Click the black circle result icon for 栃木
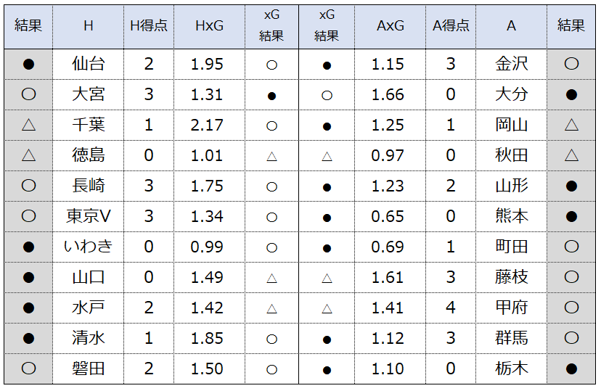The width and height of the screenshot is (601, 391). [571, 369]
